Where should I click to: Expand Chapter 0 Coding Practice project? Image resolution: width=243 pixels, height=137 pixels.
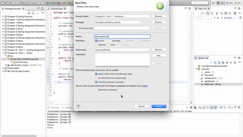pyautogui.click(x=3, y=16)
